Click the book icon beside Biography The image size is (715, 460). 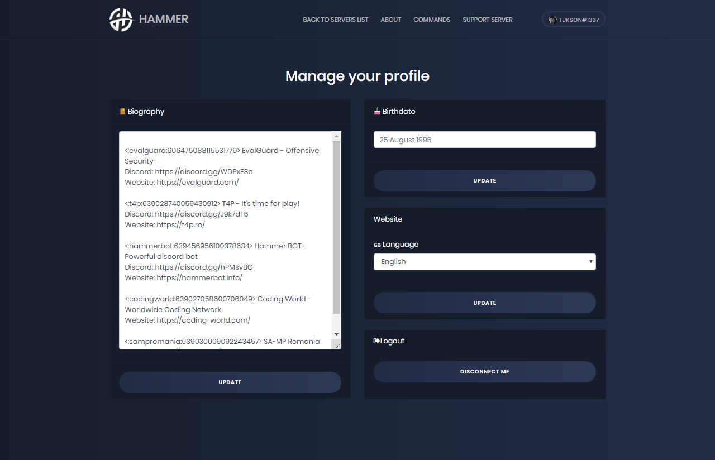pos(122,112)
